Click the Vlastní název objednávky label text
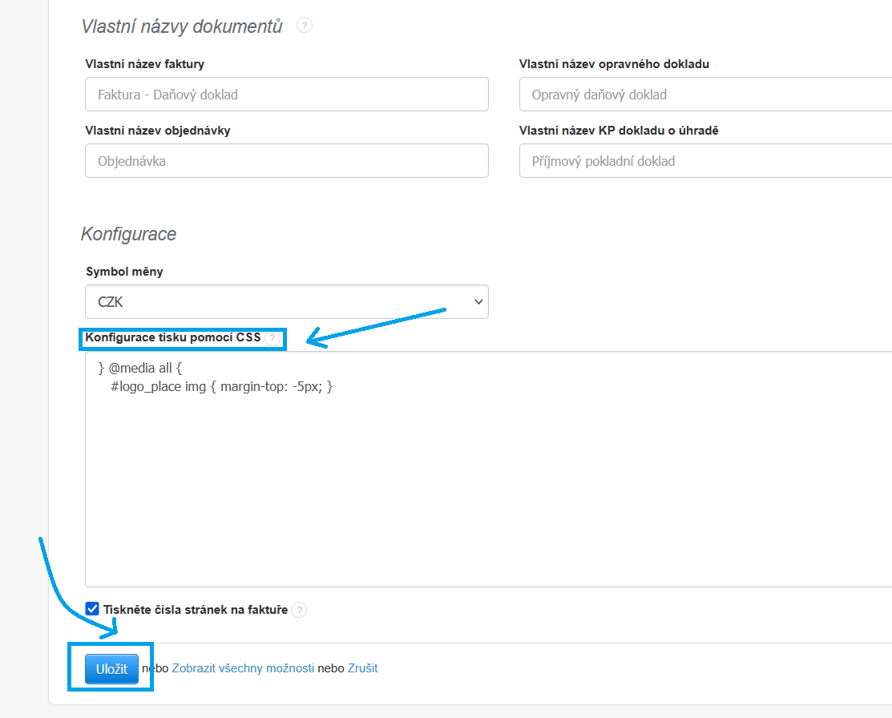Screen dimensions: 892x718 tap(158, 131)
